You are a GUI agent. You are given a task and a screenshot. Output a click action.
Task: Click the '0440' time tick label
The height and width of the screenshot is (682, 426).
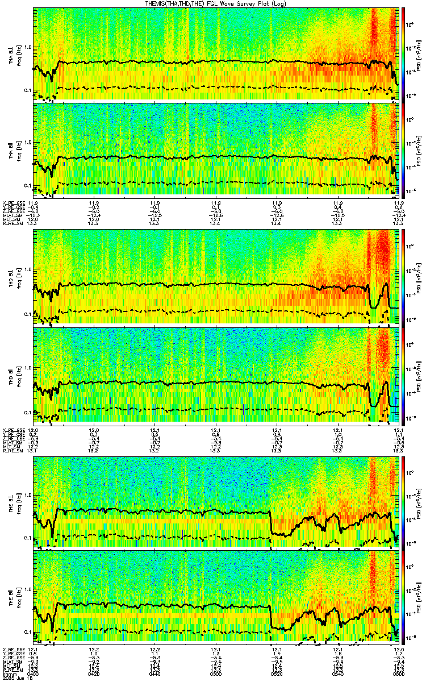156,673
